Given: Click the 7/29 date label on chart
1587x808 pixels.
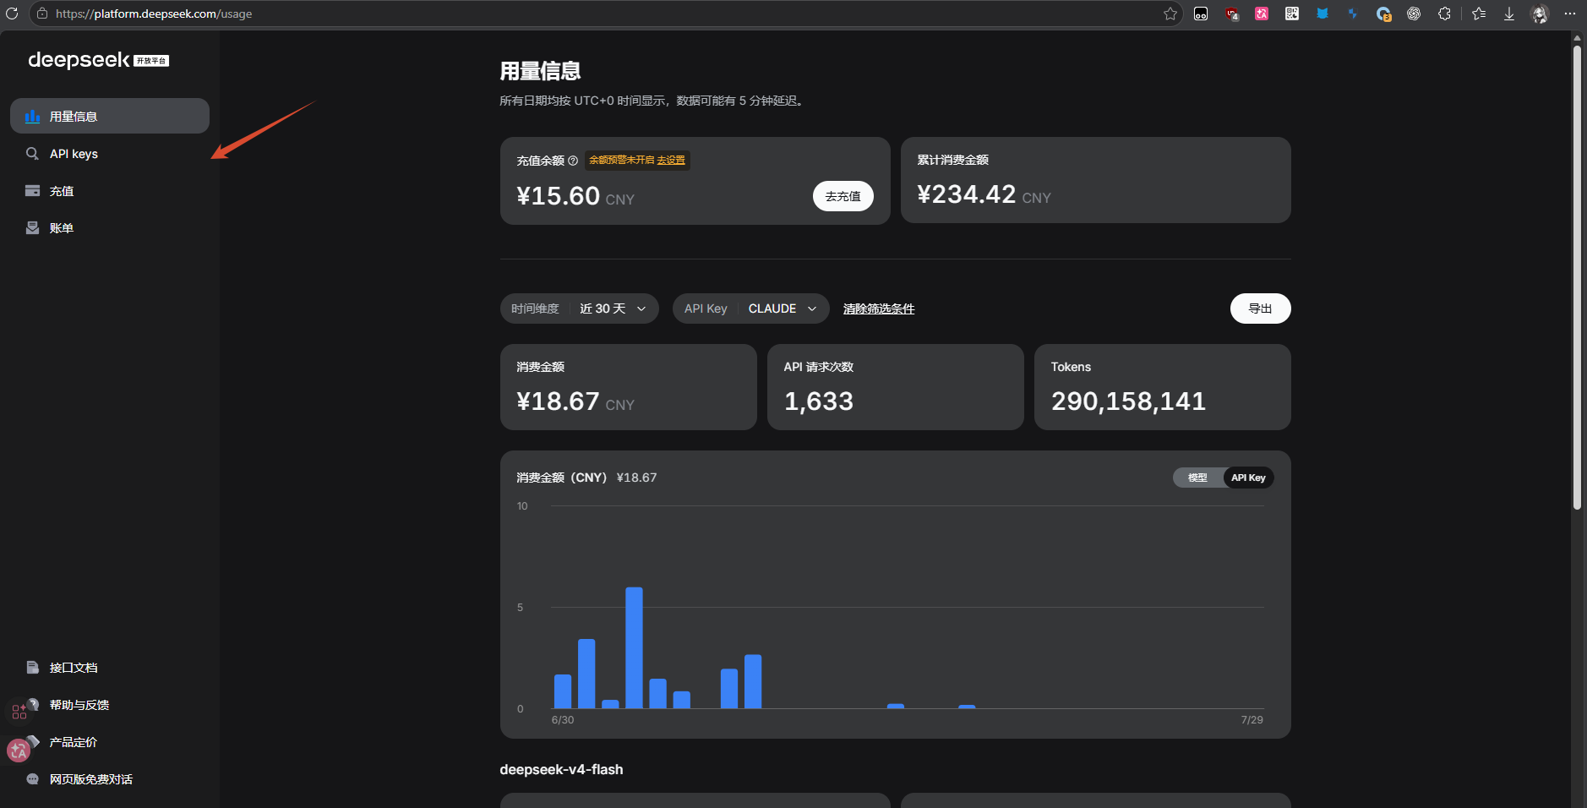Looking at the screenshot, I should tap(1252, 720).
